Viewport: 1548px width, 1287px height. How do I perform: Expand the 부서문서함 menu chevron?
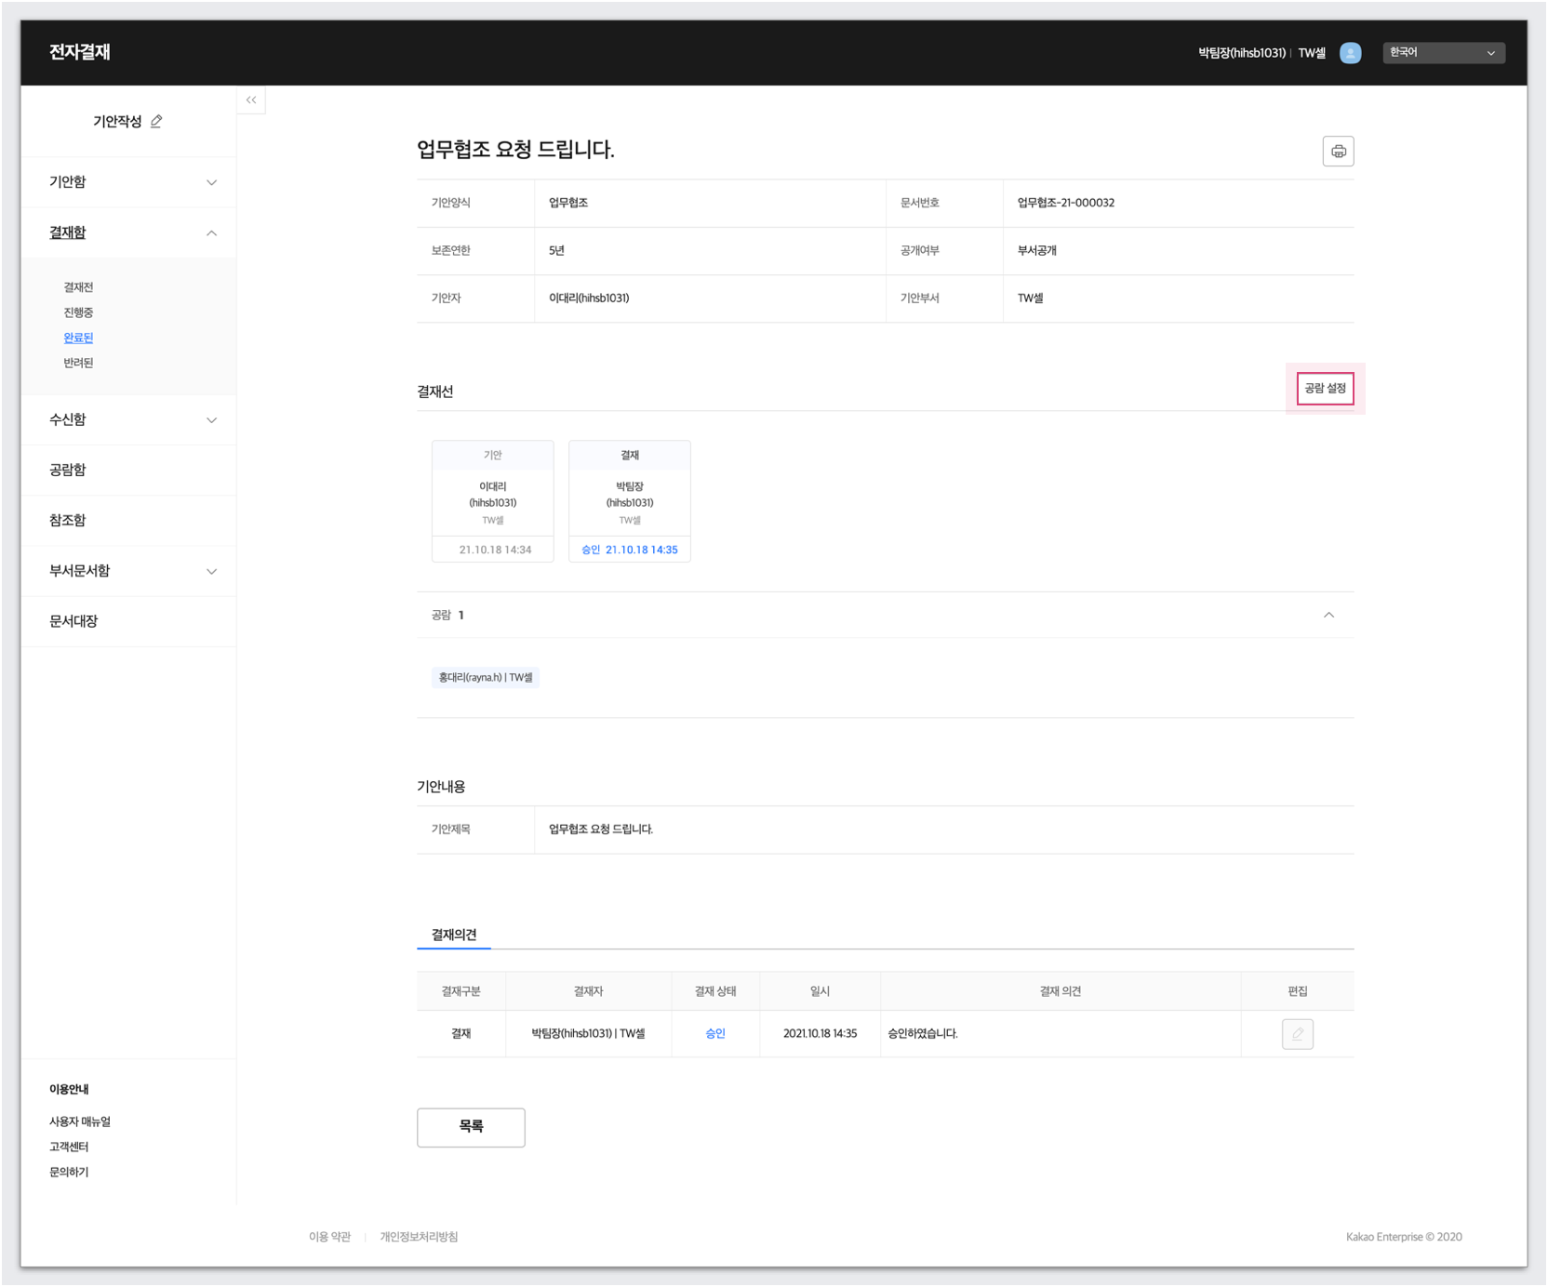pyautogui.click(x=211, y=571)
